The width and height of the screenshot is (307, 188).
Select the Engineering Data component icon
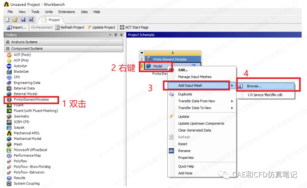(9, 83)
